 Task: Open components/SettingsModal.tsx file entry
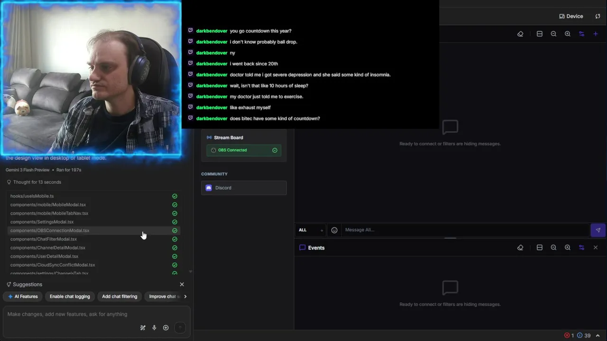pos(93,222)
